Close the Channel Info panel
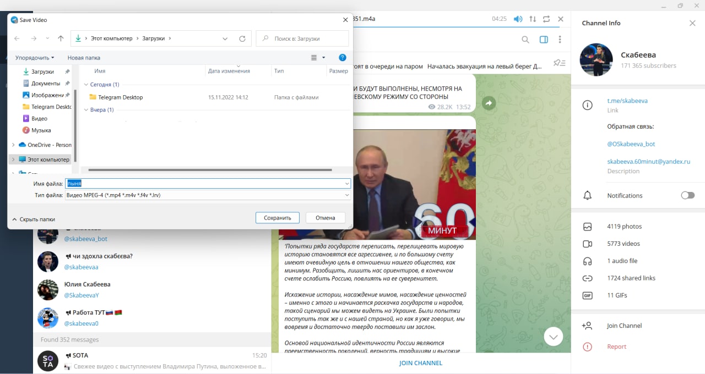This screenshot has height=374, width=705. coord(692,23)
